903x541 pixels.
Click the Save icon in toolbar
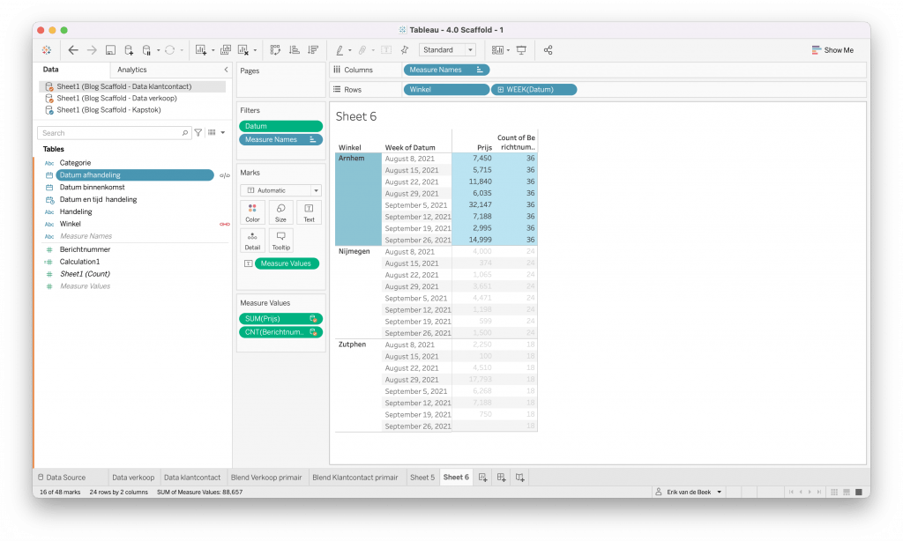110,50
